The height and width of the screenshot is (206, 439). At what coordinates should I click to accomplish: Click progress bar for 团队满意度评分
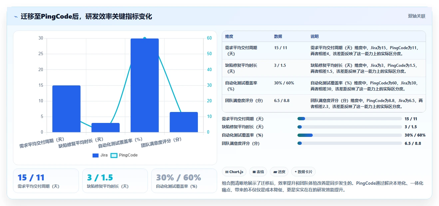350,144
